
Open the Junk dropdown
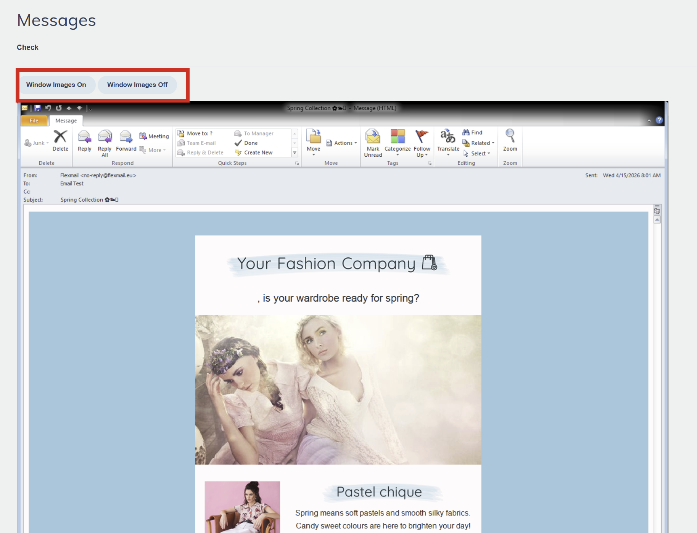(37, 143)
